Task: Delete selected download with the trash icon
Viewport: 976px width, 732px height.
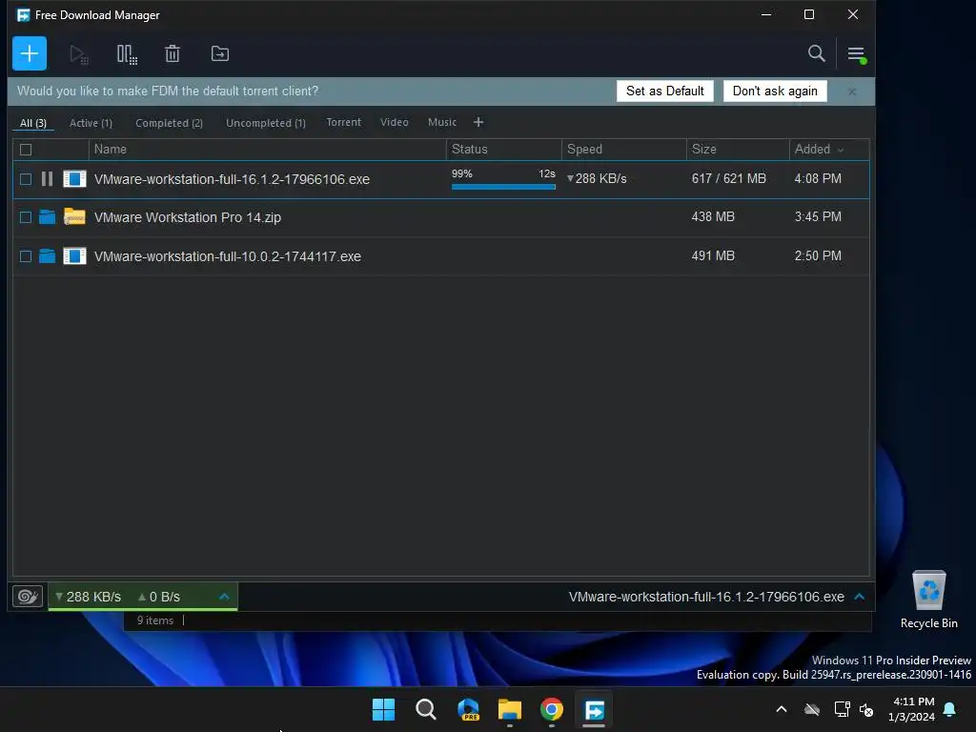Action: click(x=173, y=54)
